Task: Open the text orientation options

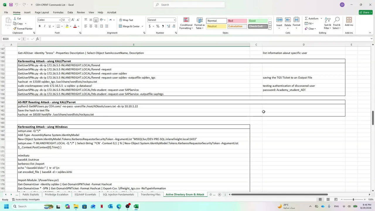Action: coord(103,20)
